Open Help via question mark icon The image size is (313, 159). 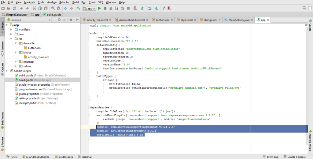coord(164,8)
